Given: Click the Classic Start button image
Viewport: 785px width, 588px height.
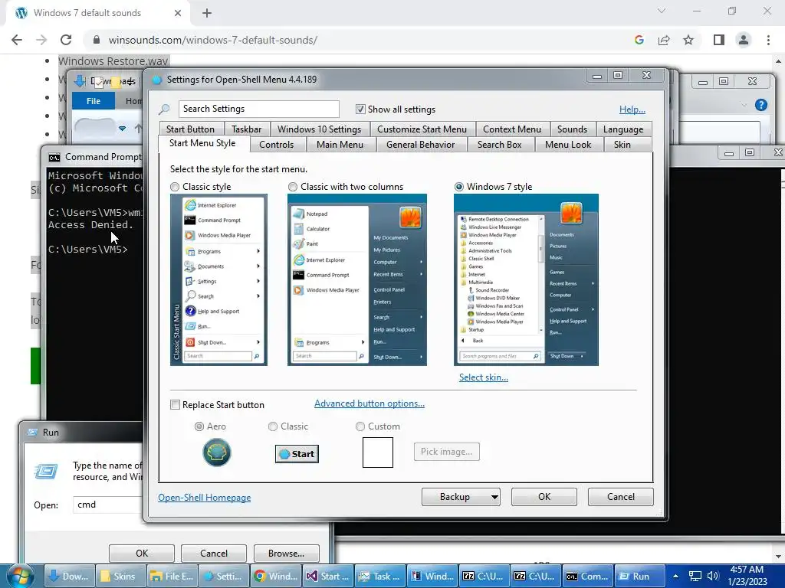Looking at the screenshot, I should [297, 453].
